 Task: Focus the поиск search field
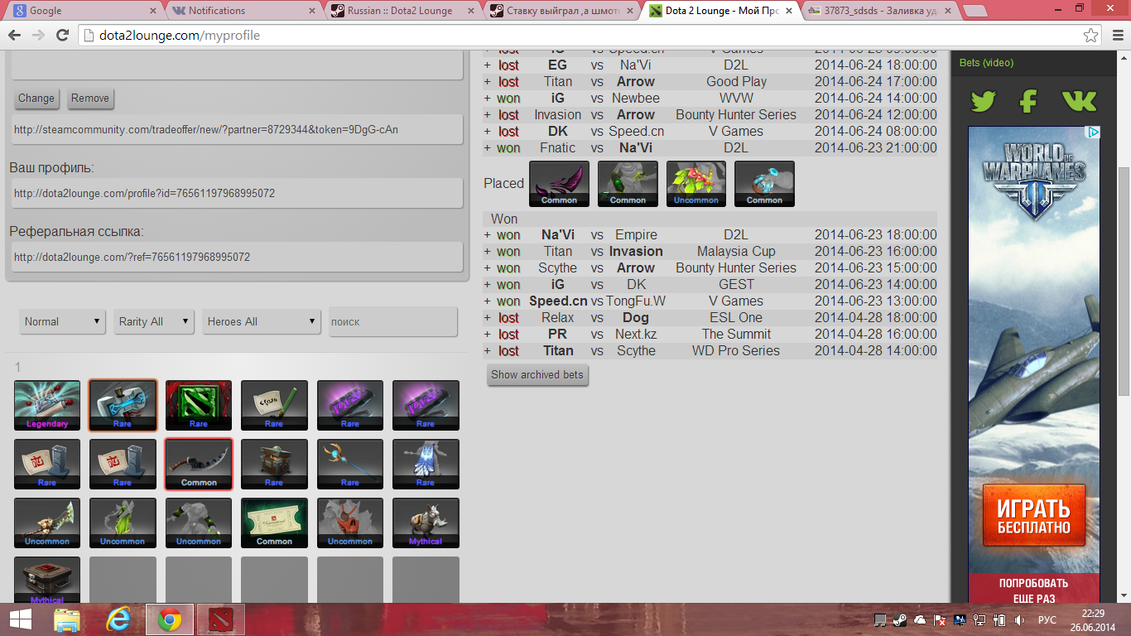point(393,321)
